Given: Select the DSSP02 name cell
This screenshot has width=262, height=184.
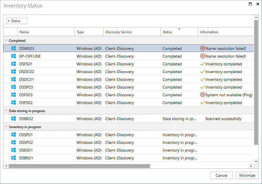Looking at the screenshot, I should pos(26,142).
